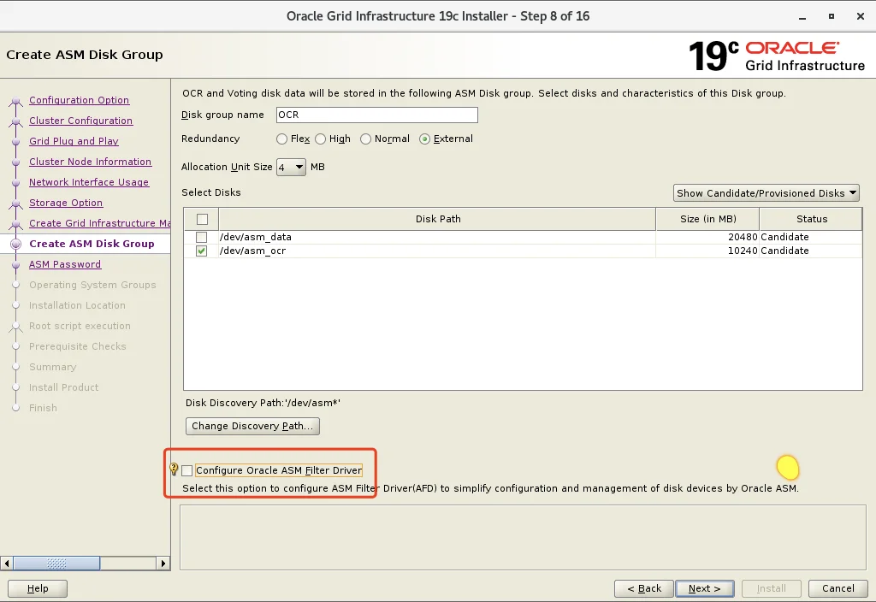Click the ASM Password step bullet icon
Viewport: 876px width, 602px height.
(16, 265)
